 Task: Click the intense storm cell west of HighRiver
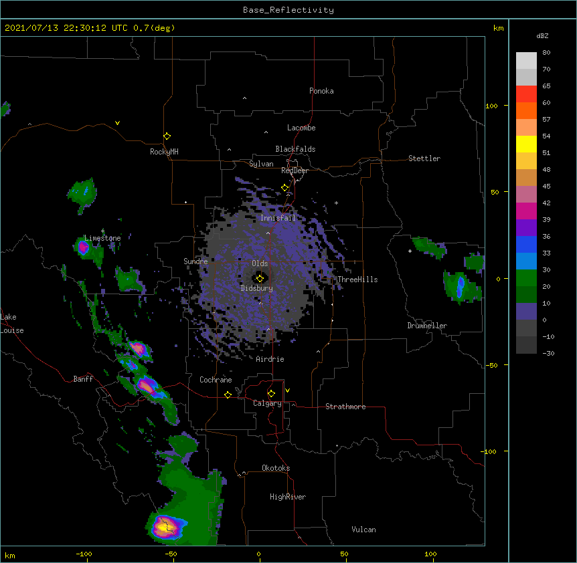166,527
